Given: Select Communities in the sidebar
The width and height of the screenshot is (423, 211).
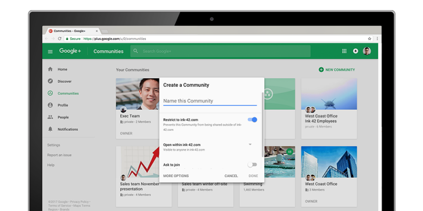Looking at the screenshot, I should coord(68,93).
